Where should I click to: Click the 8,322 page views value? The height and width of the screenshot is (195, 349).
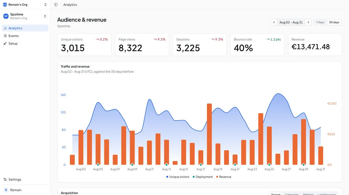click(131, 48)
